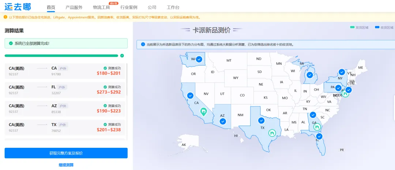
Task: Click the MT state on the map
Action: 229,60
